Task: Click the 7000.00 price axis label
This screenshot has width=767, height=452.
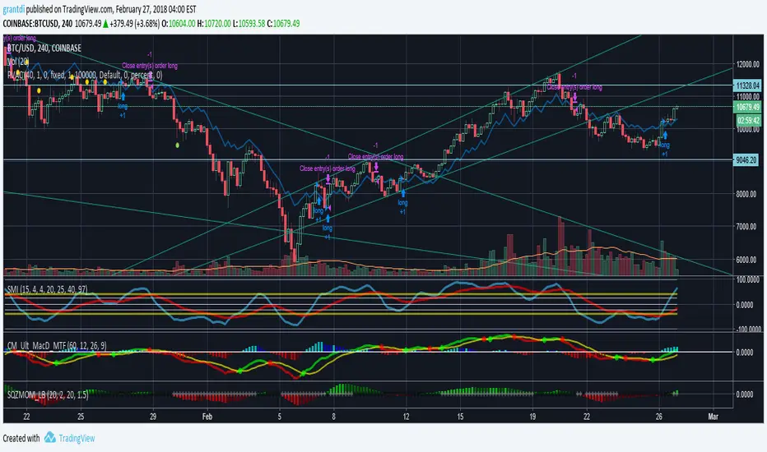Action: click(x=746, y=227)
